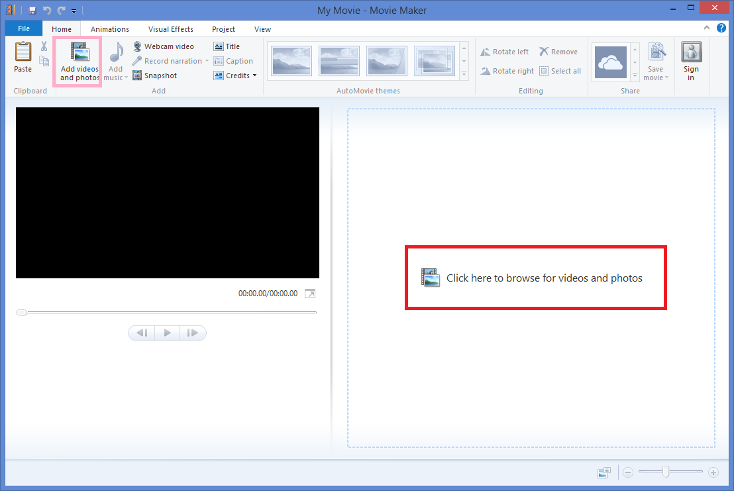
Task: Click the Movie Maker app icon in title bar
Action: (11, 9)
